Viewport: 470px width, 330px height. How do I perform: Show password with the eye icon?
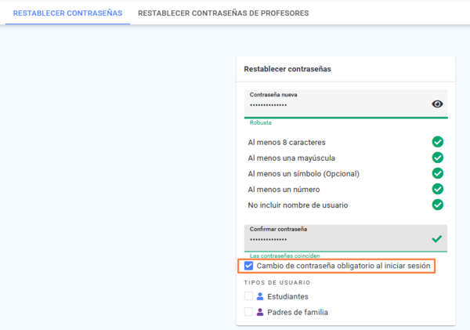pos(437,104)
